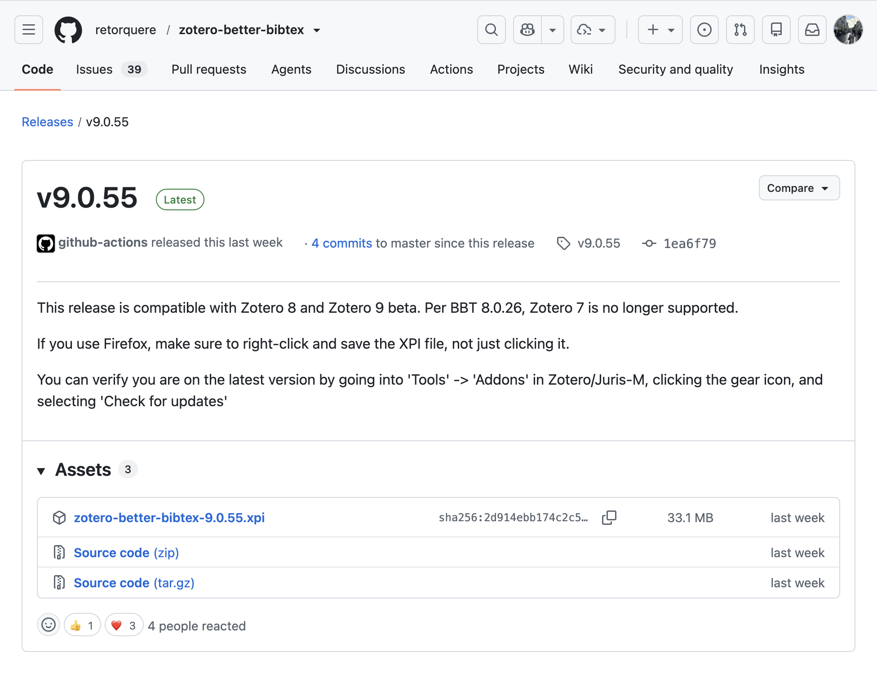View the 4 commits since release
This screenshot has height=683, width=877.
342,243
